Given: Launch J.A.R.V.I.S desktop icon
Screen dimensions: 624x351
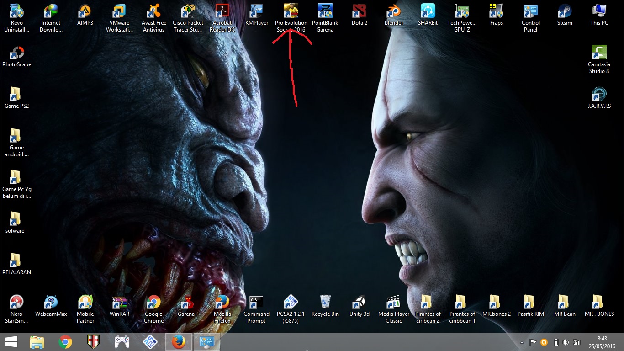Looking at the screenshot, I should (599, 98).
